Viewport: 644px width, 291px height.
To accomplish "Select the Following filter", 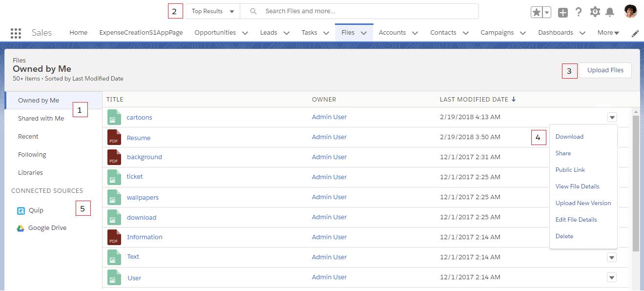I will [x=32, y=155].
